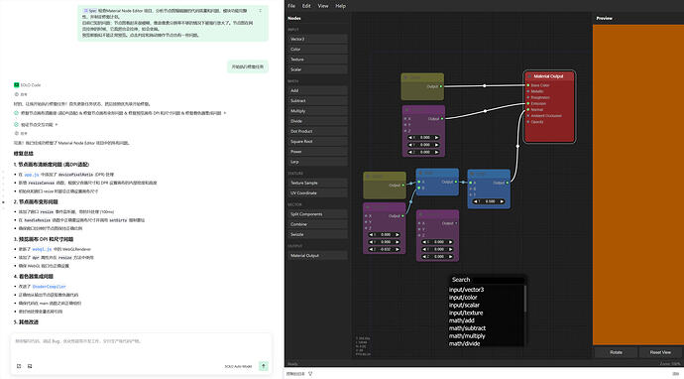Decrease the Z -0.032 value

click(x=371, y=249)
